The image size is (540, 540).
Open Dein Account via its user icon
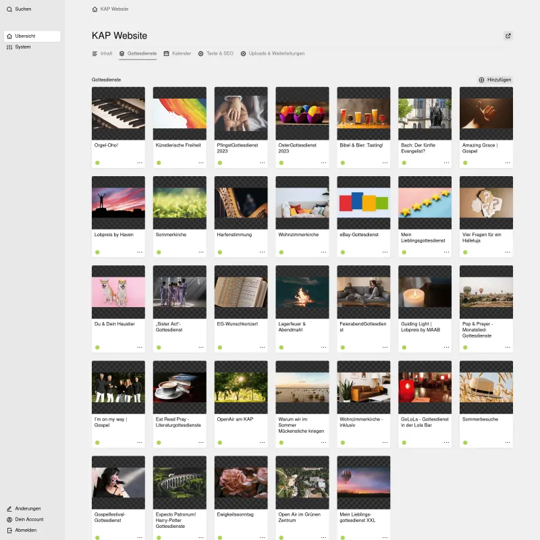(8, 519)
